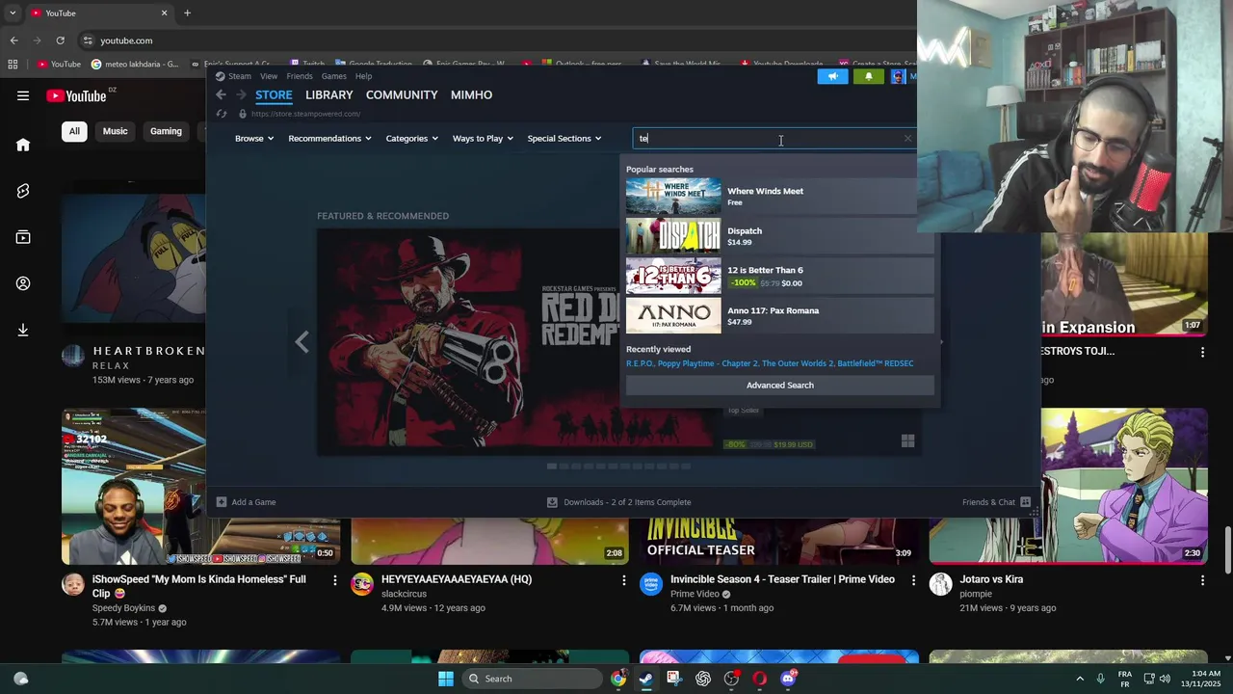Select the Gaming filter chip on YouTube
Screen dimensions: 1233x694
pos(166,131)
